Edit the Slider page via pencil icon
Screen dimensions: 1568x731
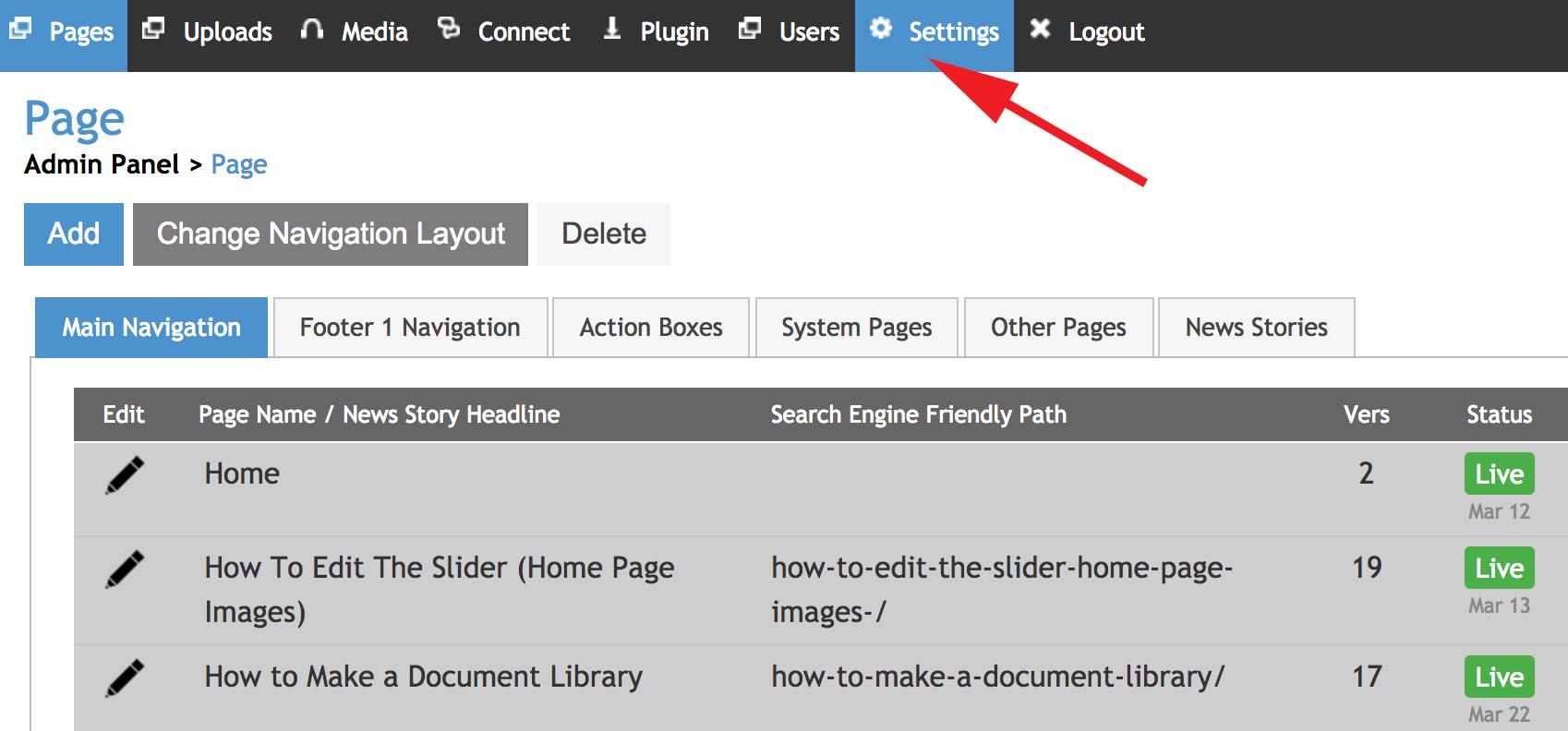click(x=125, y=569)
